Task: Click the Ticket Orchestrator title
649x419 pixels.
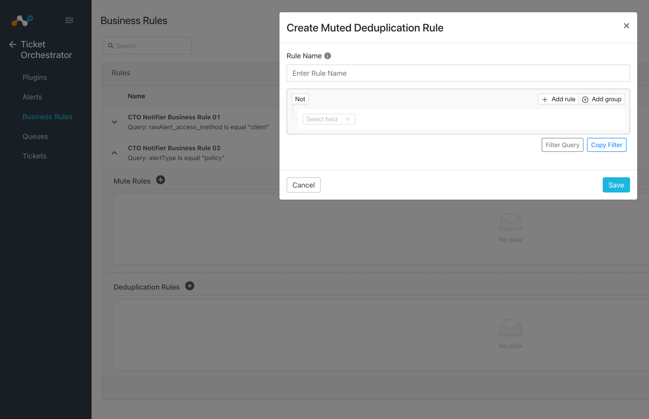Action: tap(46, 50)
